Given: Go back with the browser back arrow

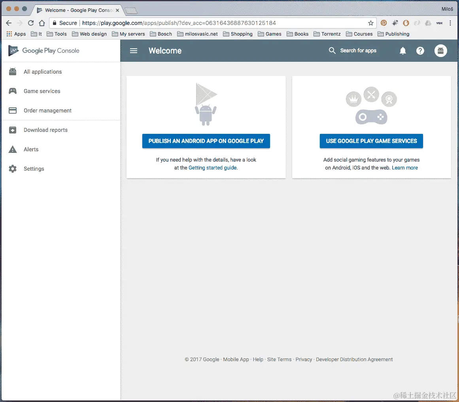Looking at the screenshot, I should [x=9, y=23].
